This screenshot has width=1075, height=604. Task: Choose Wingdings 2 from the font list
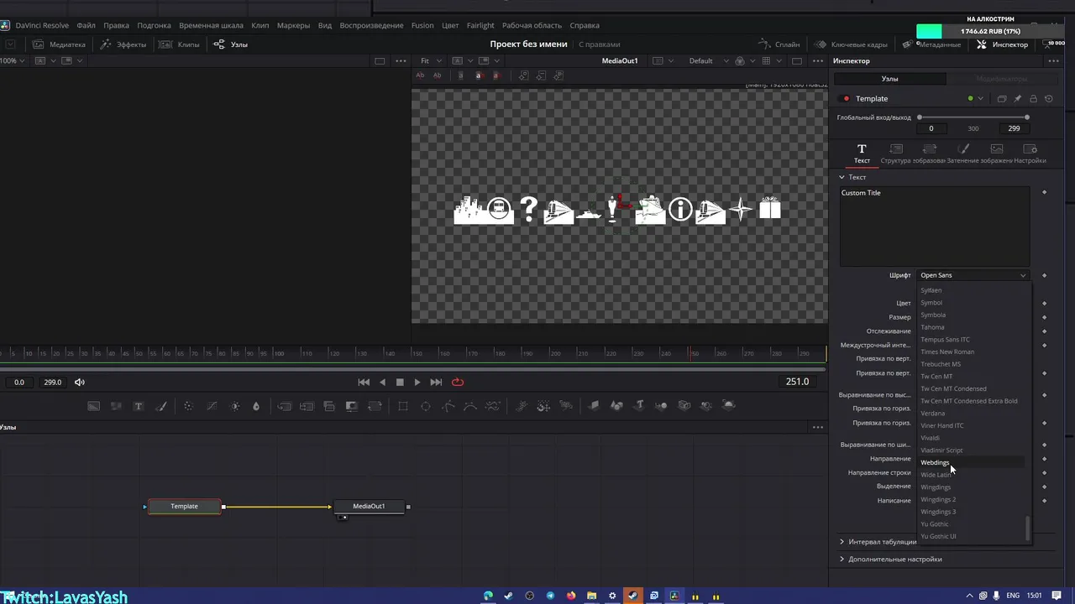[938, 499]
